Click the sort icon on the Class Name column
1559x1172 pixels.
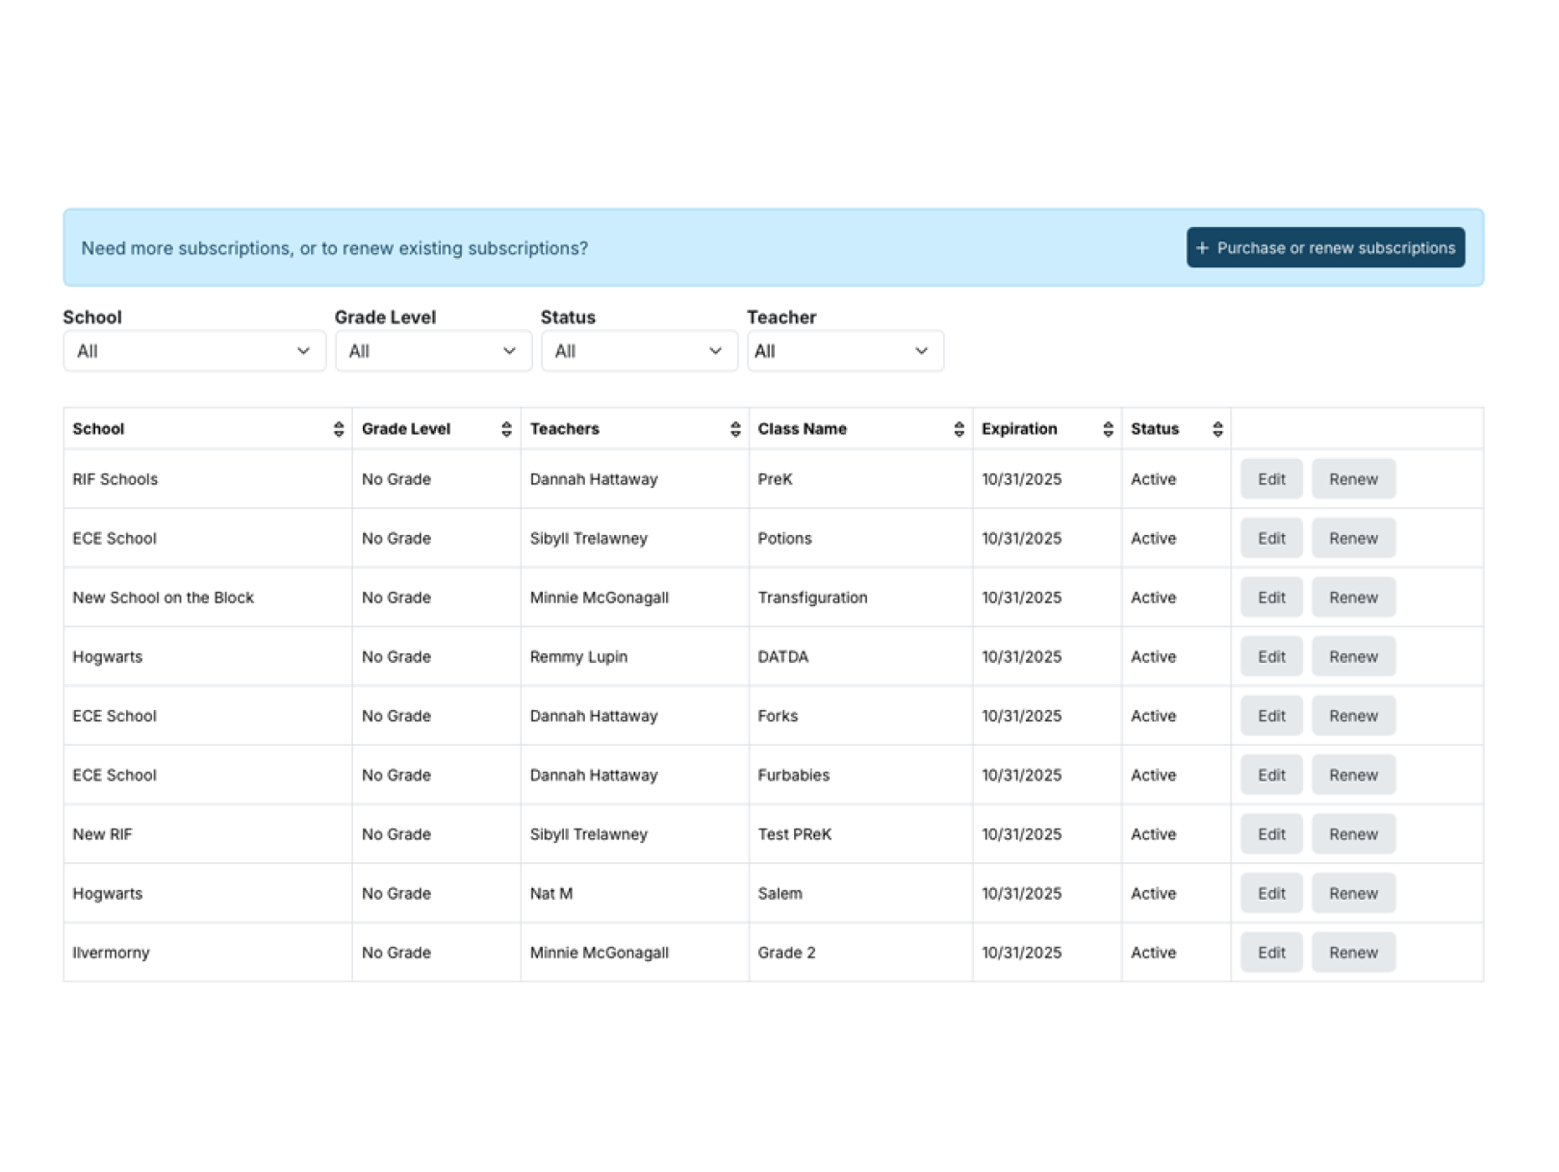click(x=958, y=429)
